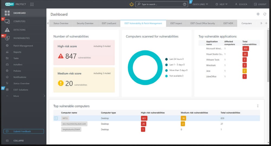The height and width of the screenshot is (146, 271).
Task: Open Patch Management in the sidebar
Action: pos(23,46)
